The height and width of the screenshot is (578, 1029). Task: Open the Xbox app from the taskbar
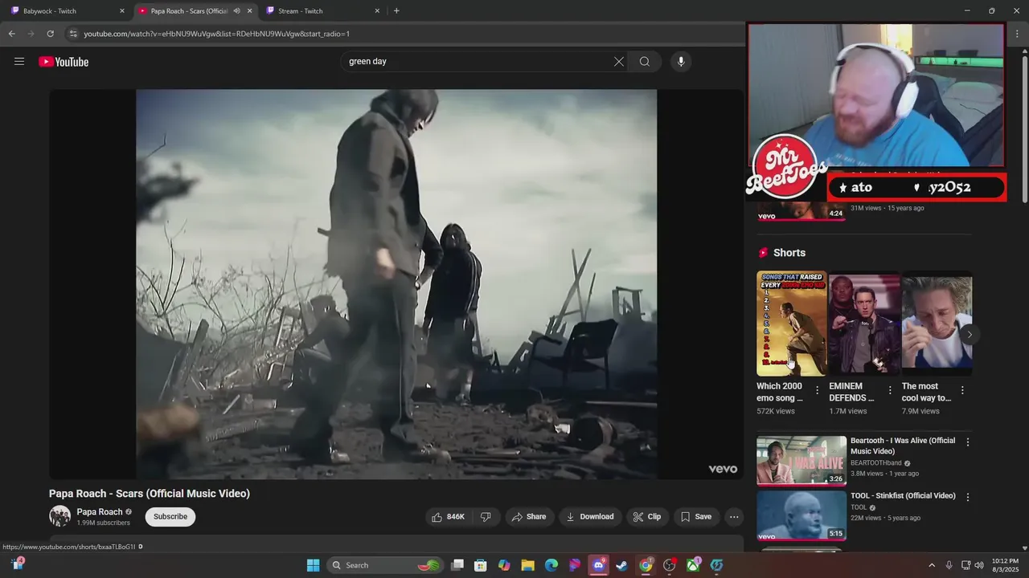pos(692,565)
